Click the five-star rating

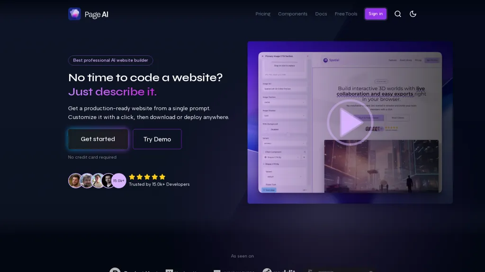(x=147, y=177)
